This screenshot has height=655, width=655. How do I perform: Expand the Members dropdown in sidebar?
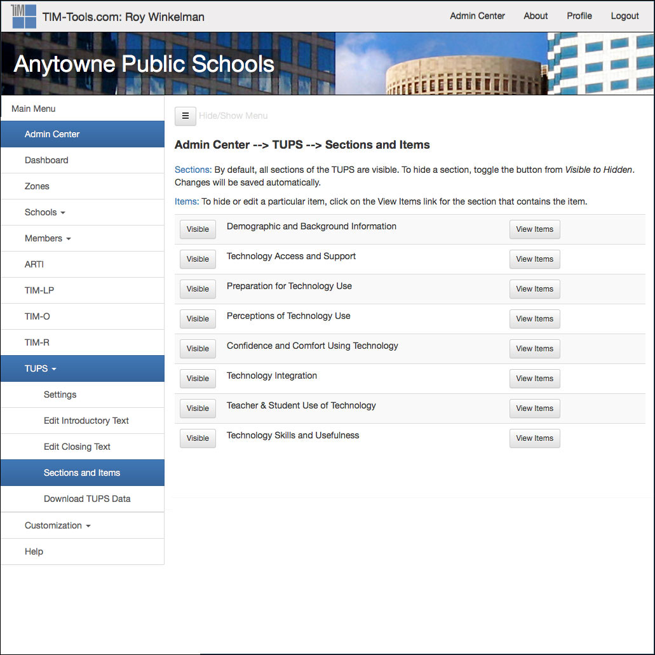coord(83,238)
